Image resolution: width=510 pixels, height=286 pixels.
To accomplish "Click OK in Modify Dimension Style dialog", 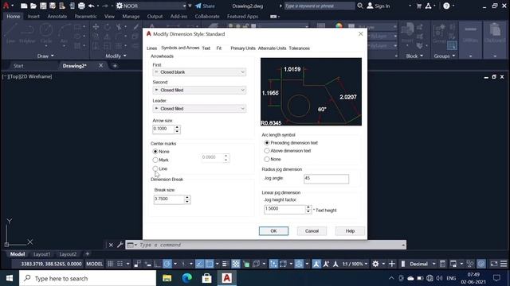I will click(x=273, y=231).
